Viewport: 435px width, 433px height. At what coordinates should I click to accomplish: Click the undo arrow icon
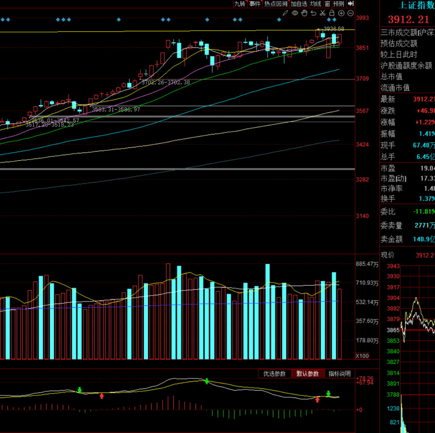[x=313, y=13]
